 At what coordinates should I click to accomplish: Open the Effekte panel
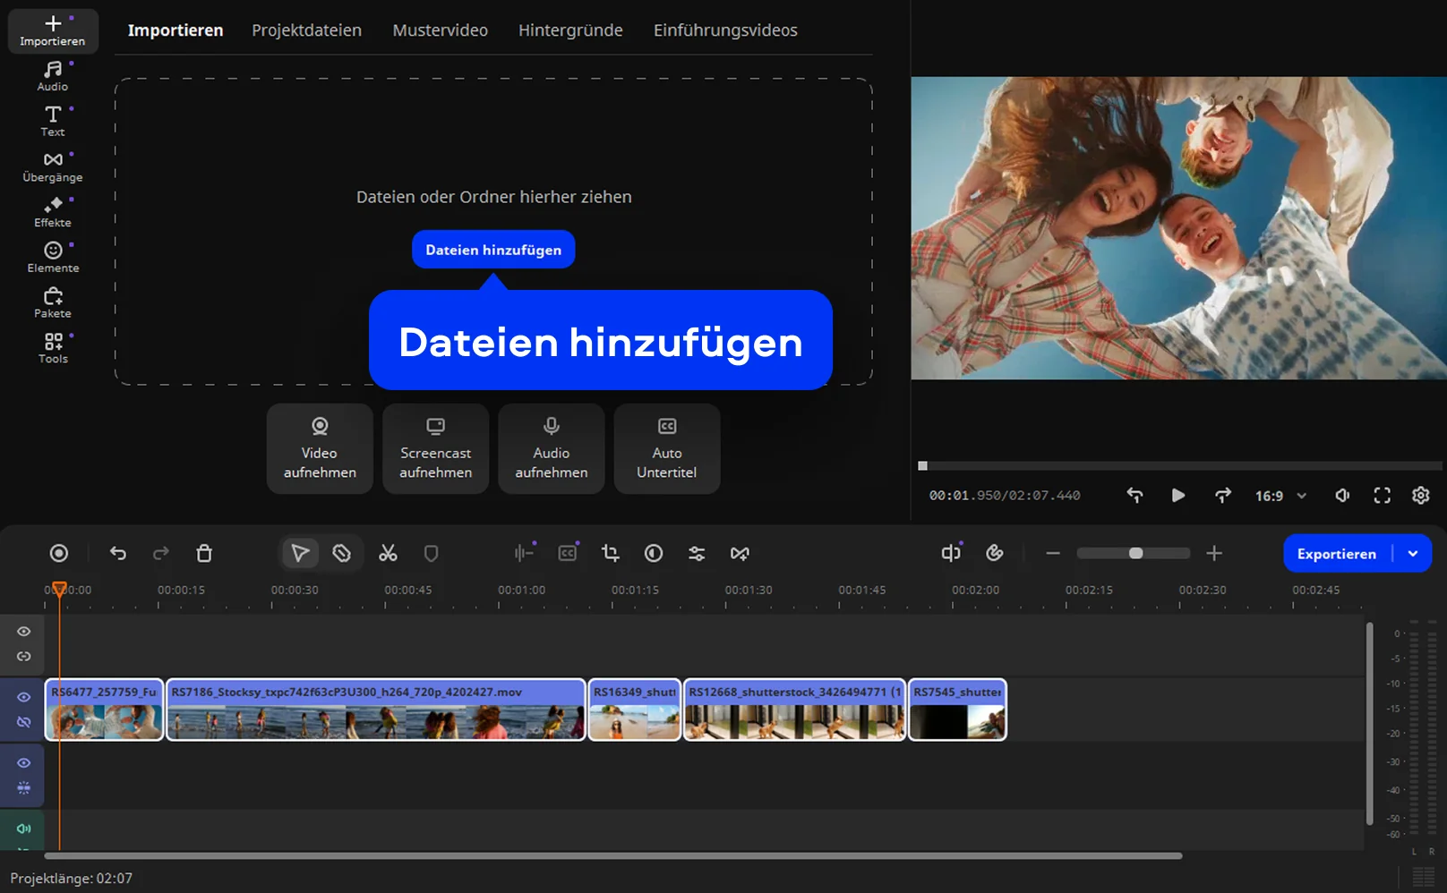53,211
